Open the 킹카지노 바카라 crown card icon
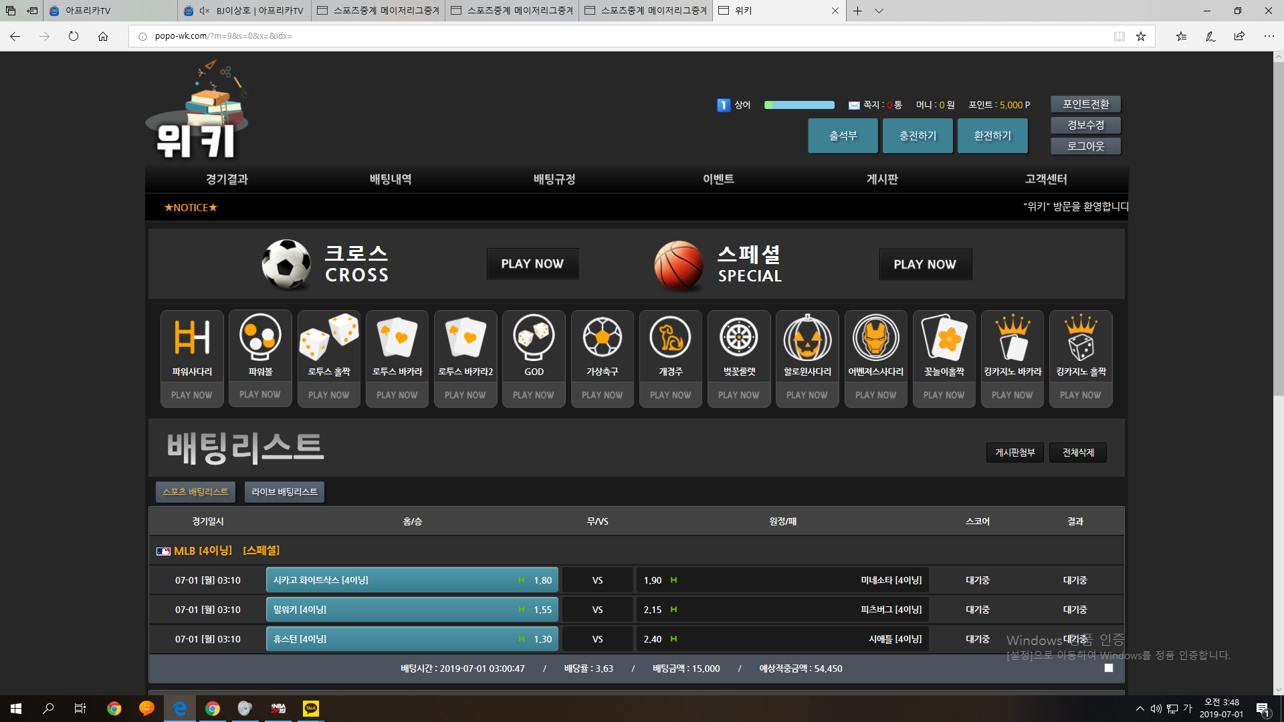Image resolution: width=1284 pixels, height=722 pixels. [x=1012, y=338]
